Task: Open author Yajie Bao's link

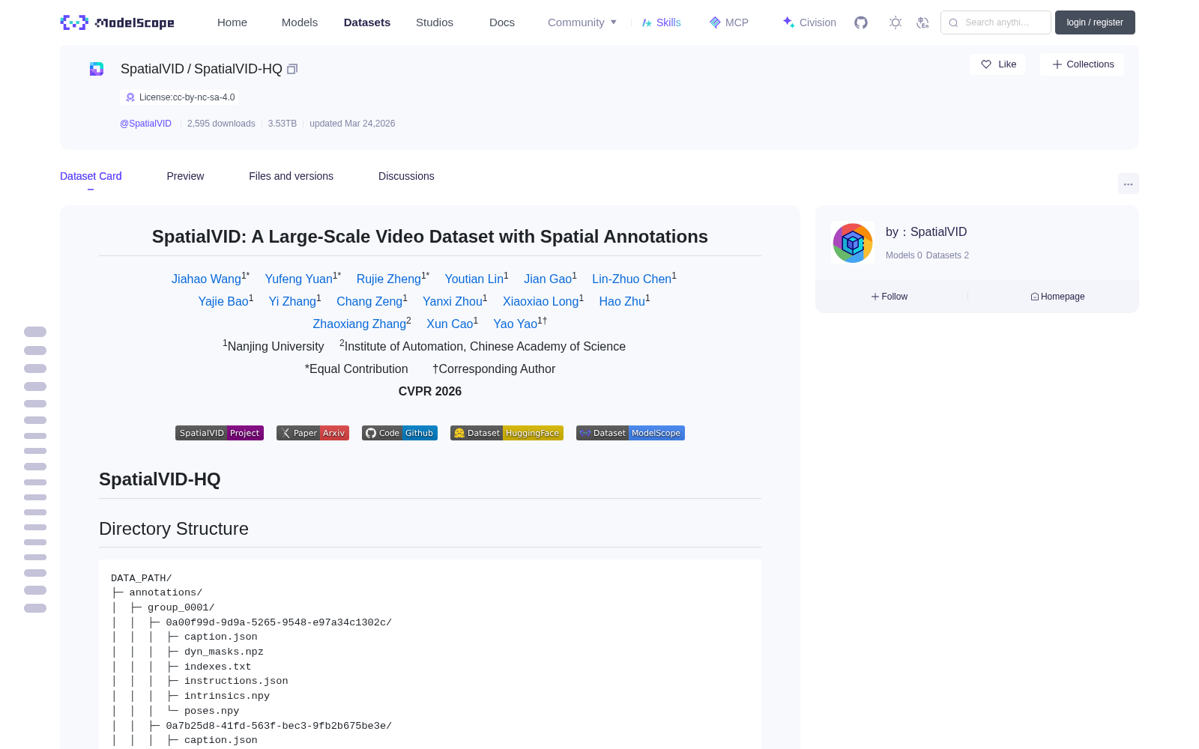Action: click(x=223, y=302)
